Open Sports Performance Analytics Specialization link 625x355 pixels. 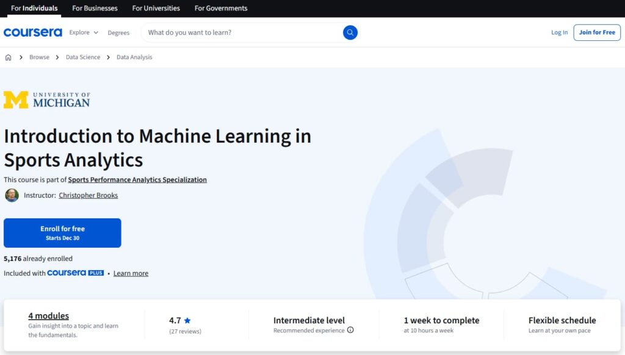[137, 180]
